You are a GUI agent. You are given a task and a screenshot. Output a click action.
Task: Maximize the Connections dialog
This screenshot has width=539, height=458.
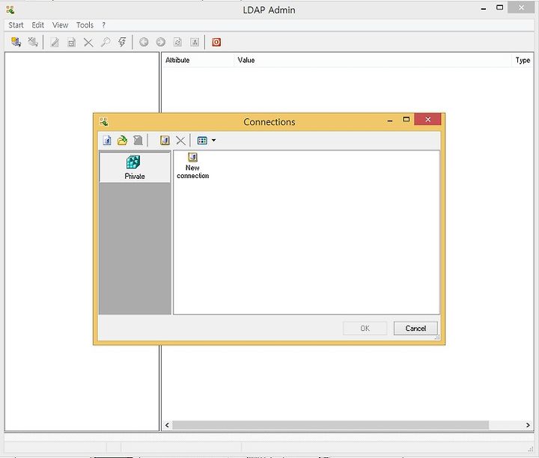[406, 119]
